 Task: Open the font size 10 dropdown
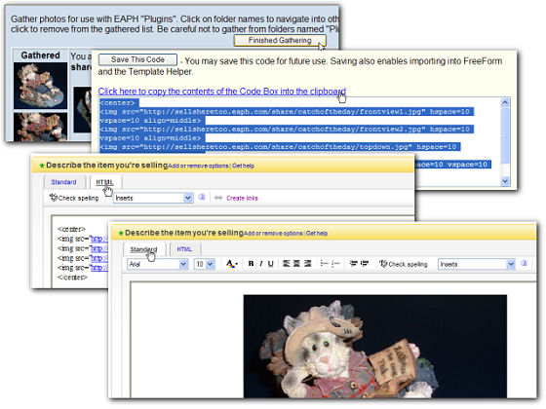[x=204, y=264]
